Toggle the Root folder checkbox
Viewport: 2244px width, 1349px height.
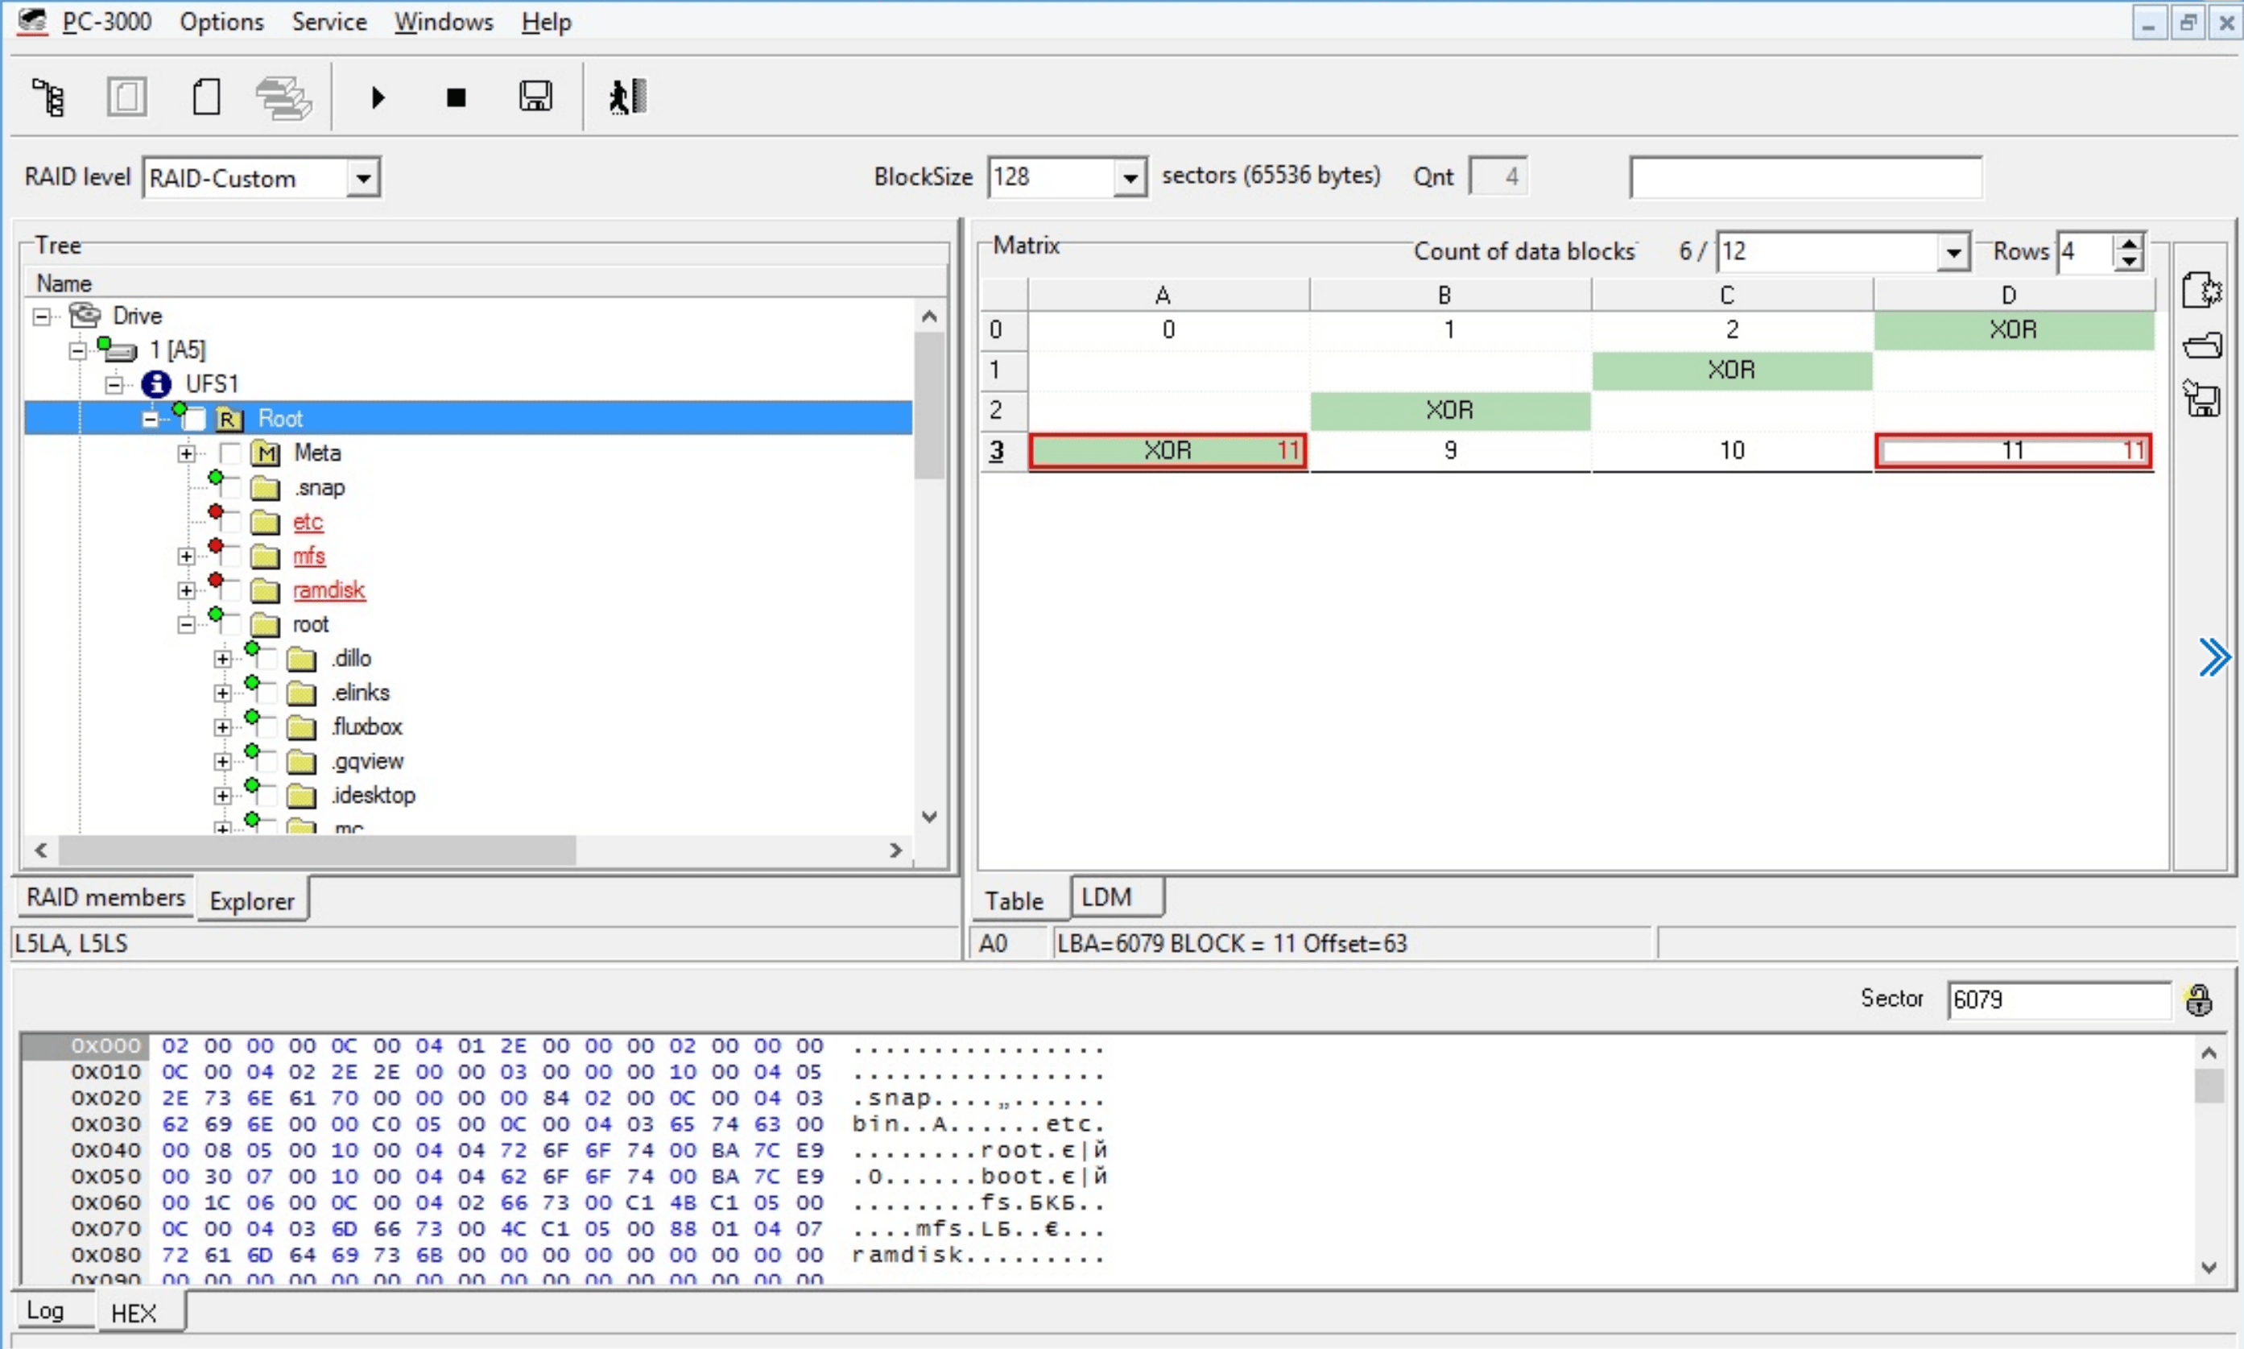(194, 419)
